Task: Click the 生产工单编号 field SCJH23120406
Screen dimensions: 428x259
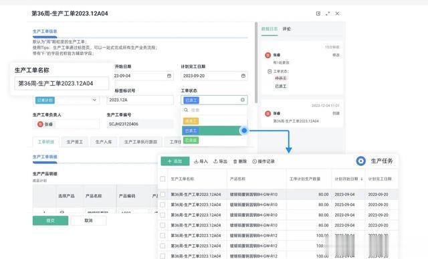Action: click(x=140, y=124)
